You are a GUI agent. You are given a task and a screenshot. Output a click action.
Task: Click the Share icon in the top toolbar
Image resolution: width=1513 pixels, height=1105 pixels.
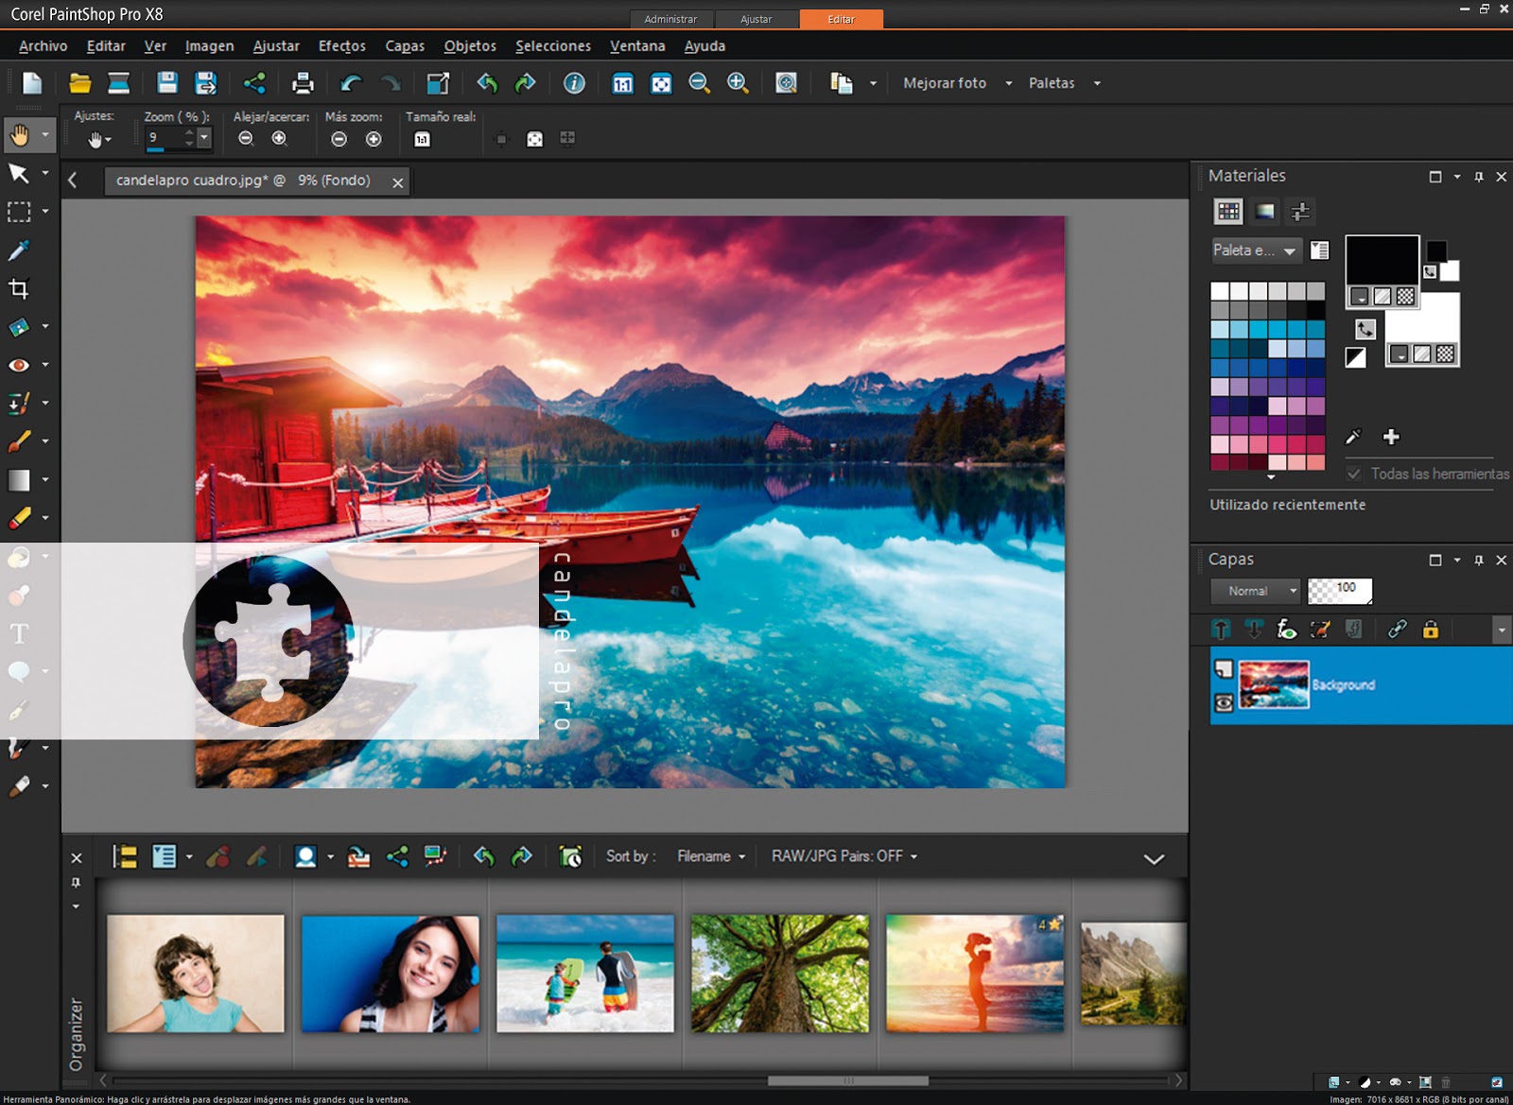(254, 83)
